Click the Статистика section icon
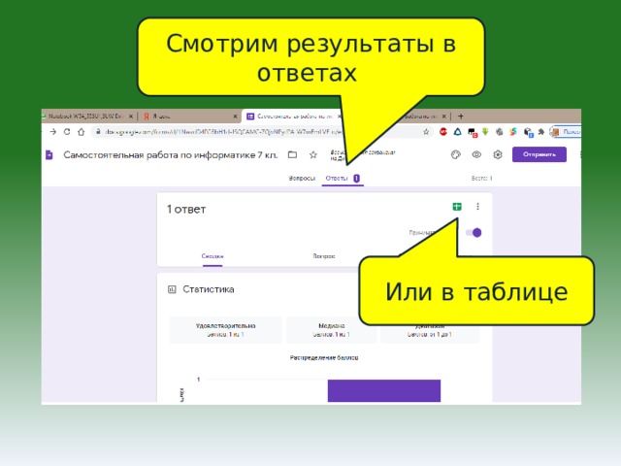The image size is (621, 466). point(172,289)
